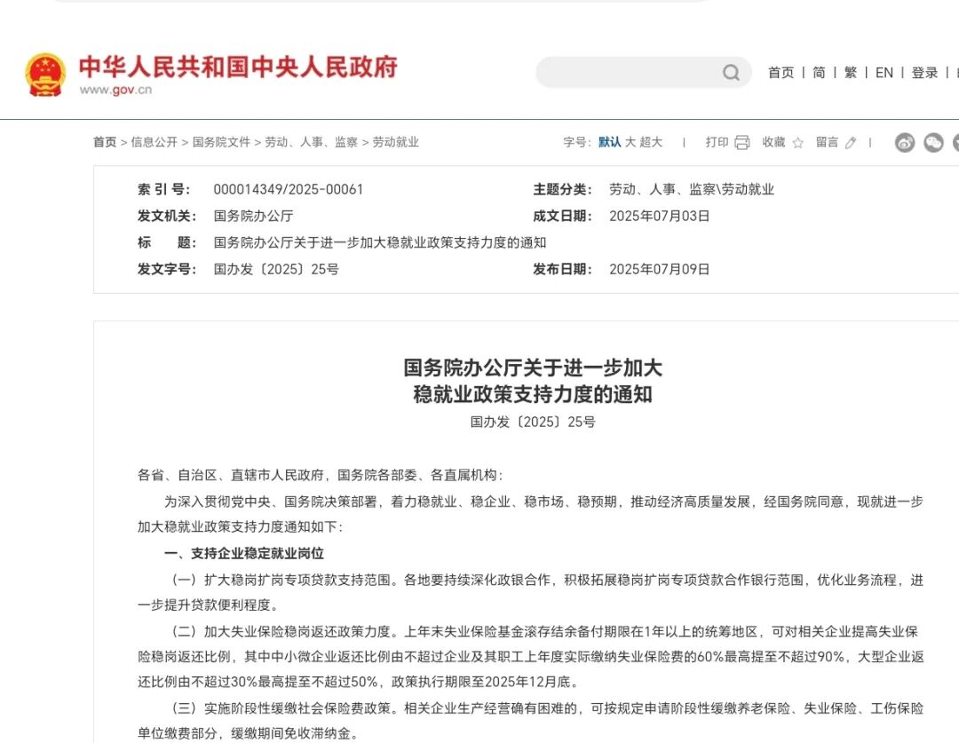Click the national emblem logo
The image size is (959, 743).
[46, 73]
